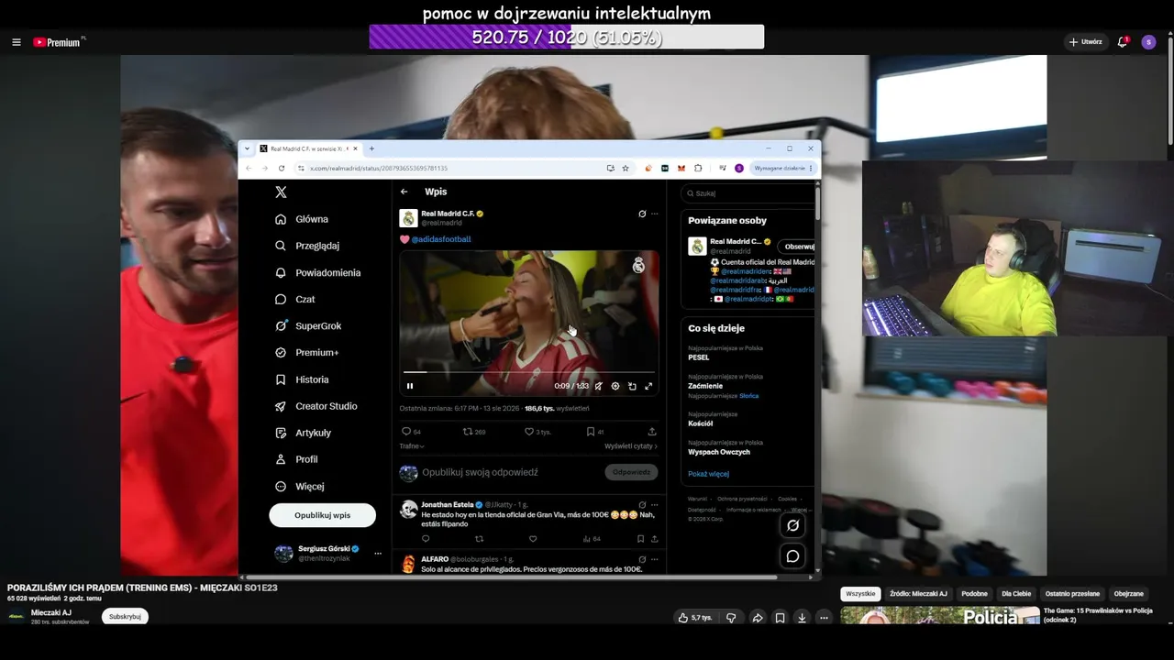
Task: Open Grok action on Real Madrid post
Action: [642, 214]
